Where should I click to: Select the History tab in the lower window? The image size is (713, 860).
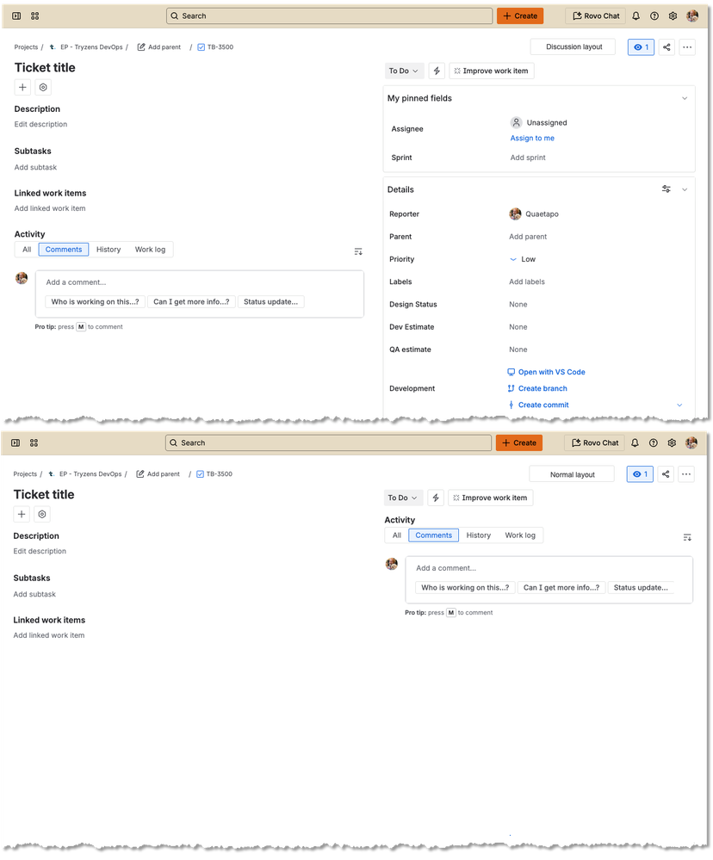[478, 535]
